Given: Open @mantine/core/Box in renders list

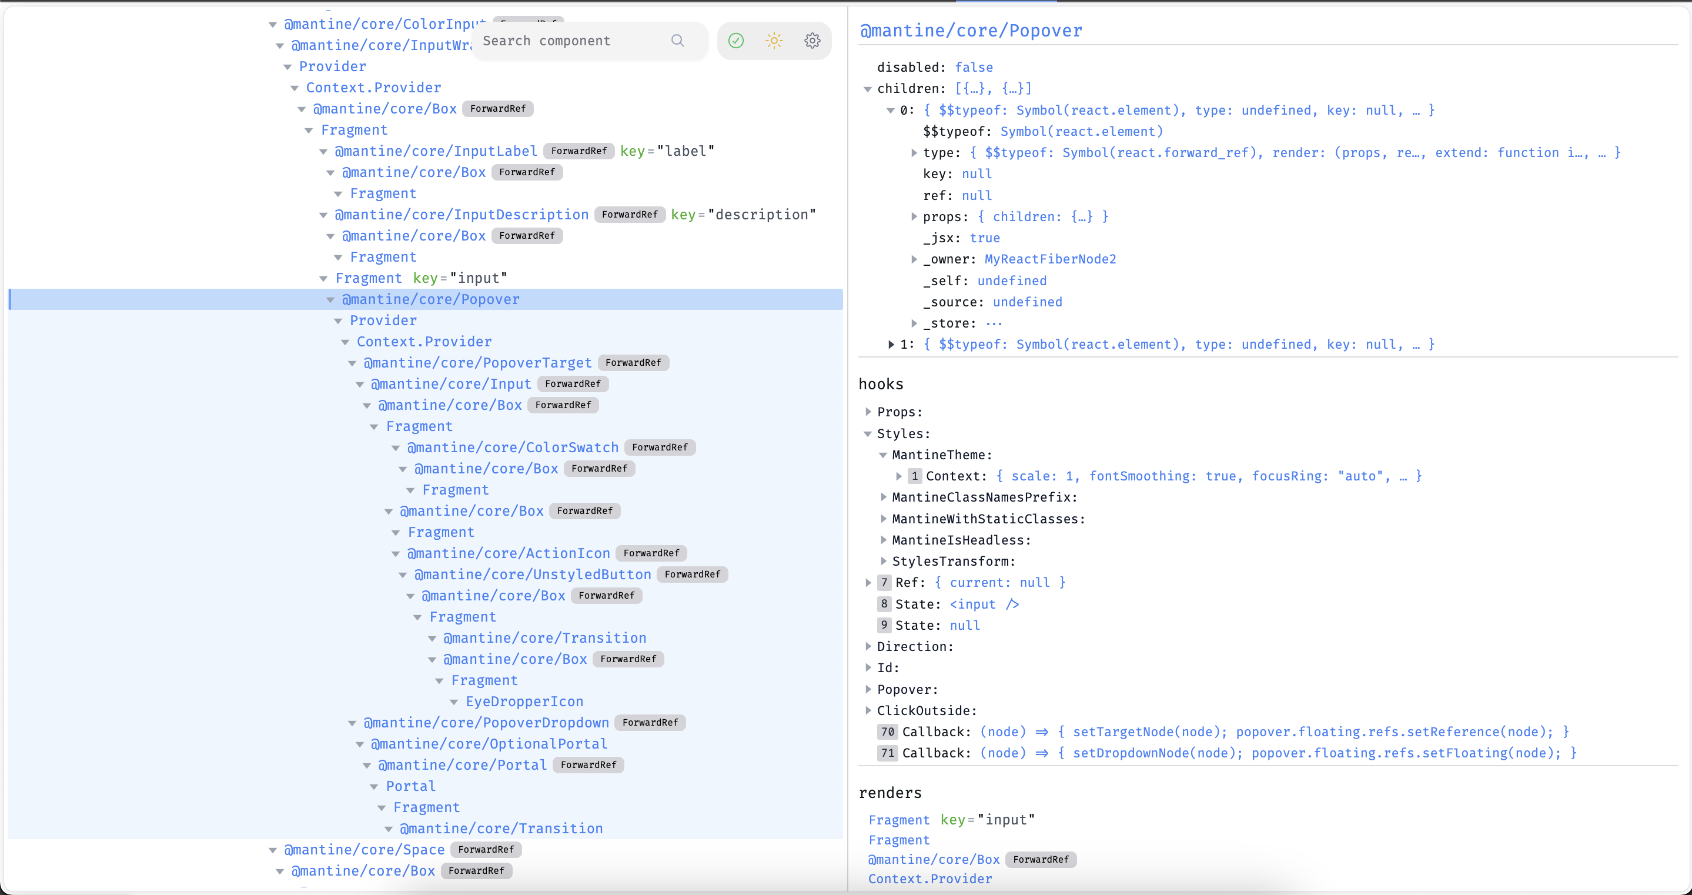Looking at the screenshot, I should pyautogui.click(x=934, y=860).
